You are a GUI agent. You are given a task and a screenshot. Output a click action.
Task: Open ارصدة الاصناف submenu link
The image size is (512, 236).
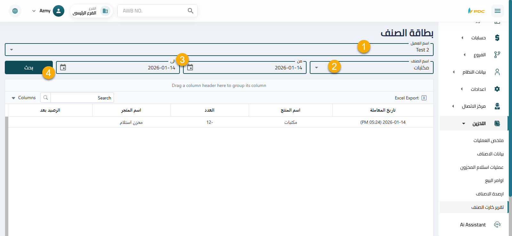point(490,194)
